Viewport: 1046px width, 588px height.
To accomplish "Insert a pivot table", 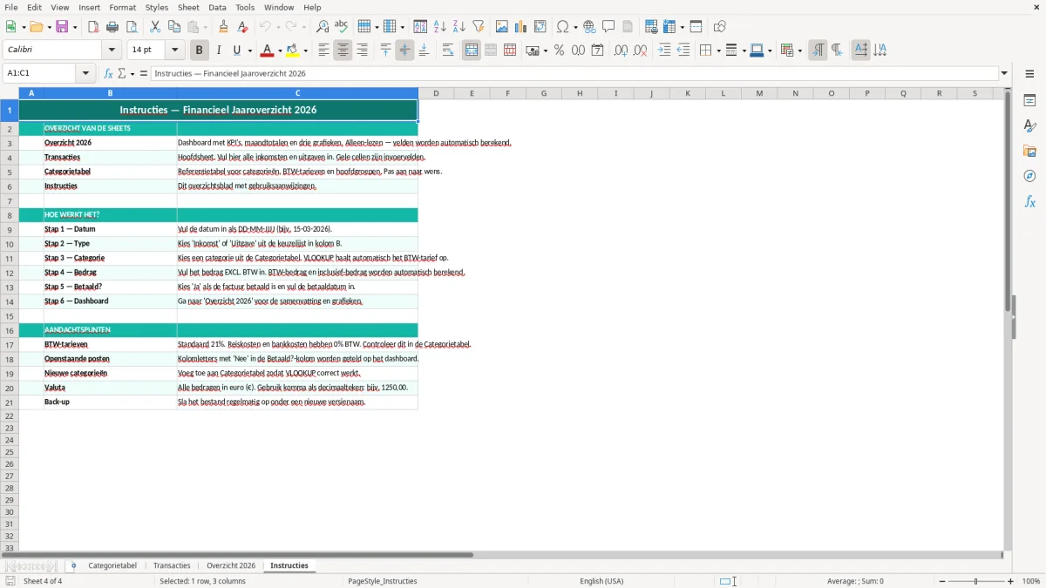I will pos(540,27).
